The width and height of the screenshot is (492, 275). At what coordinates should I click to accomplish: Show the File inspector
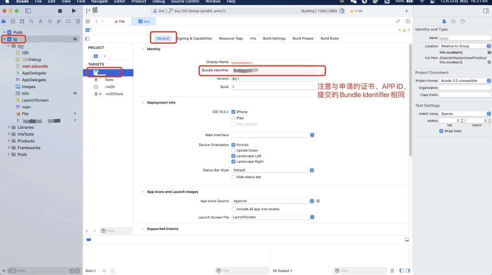pos(444,21)
